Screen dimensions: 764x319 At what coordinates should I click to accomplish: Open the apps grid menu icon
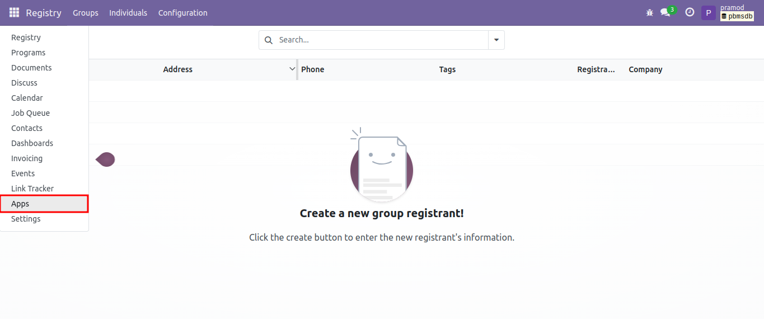point(14,12)
